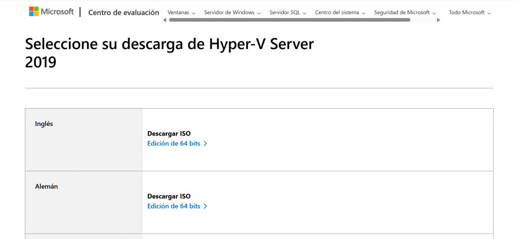Click the navigation horizontal scrollbar thumb
The height and width of the screenshot is (239, 519).
coord(289,20)
